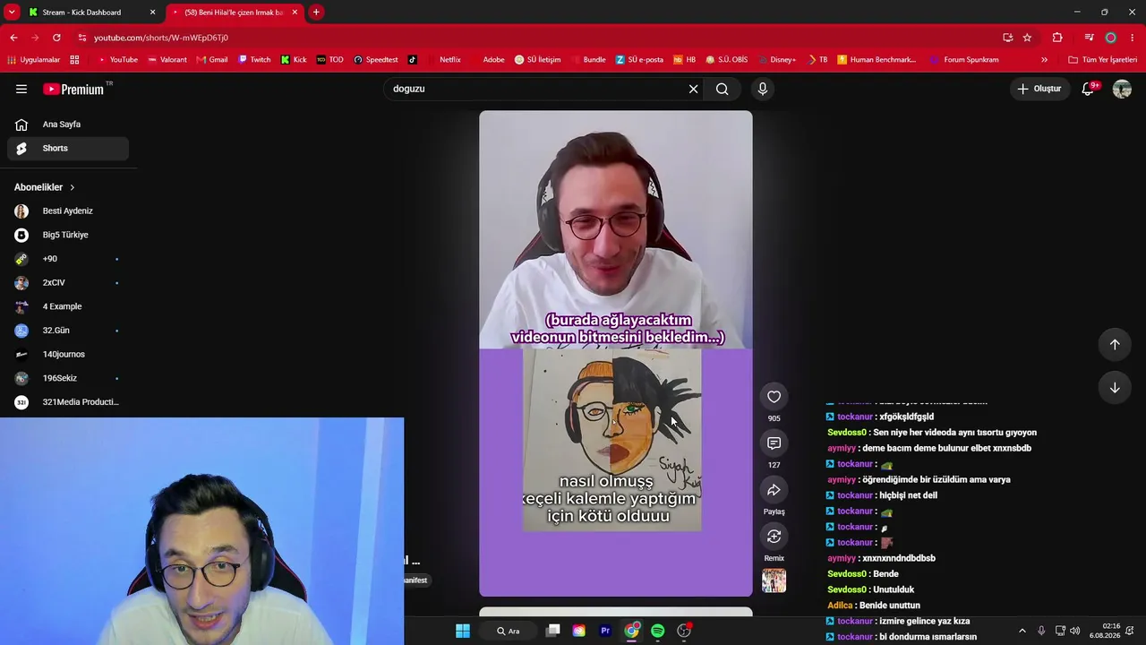Submit the search with the magnifier button
Image resolution: width=1146 pixels, height=645 pixels.
723,89
